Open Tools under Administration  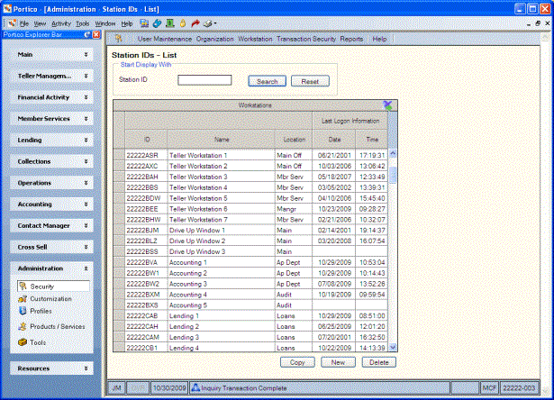(32, 342)
